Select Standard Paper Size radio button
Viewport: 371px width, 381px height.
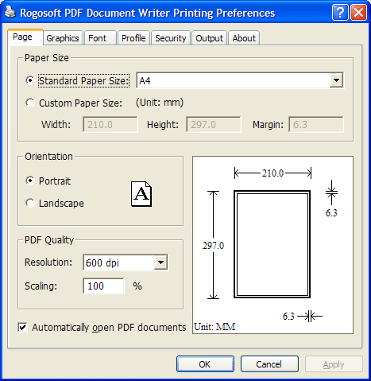tap(30, 80)
